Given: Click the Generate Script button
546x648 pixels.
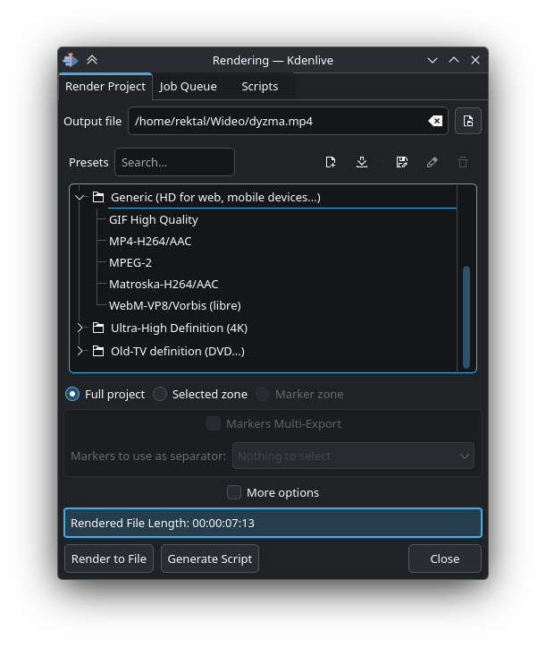Looking at the screenshot, I should [x=210, y=558].
